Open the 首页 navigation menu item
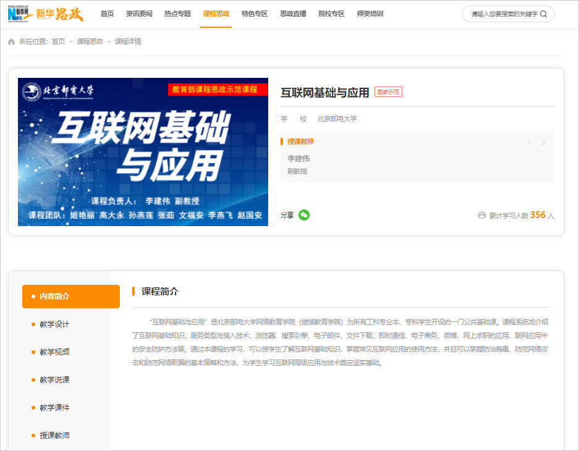 [107, 14]
